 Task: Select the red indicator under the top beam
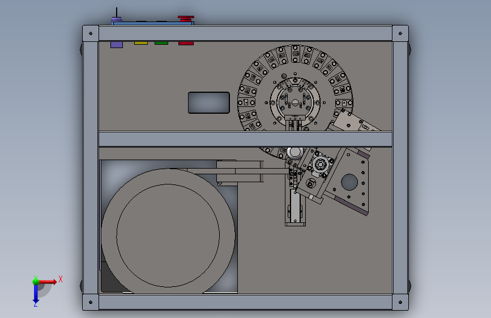click(186, 43)
